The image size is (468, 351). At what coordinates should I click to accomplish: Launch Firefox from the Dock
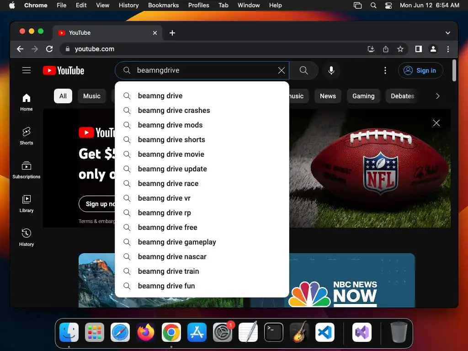[146, 332]
